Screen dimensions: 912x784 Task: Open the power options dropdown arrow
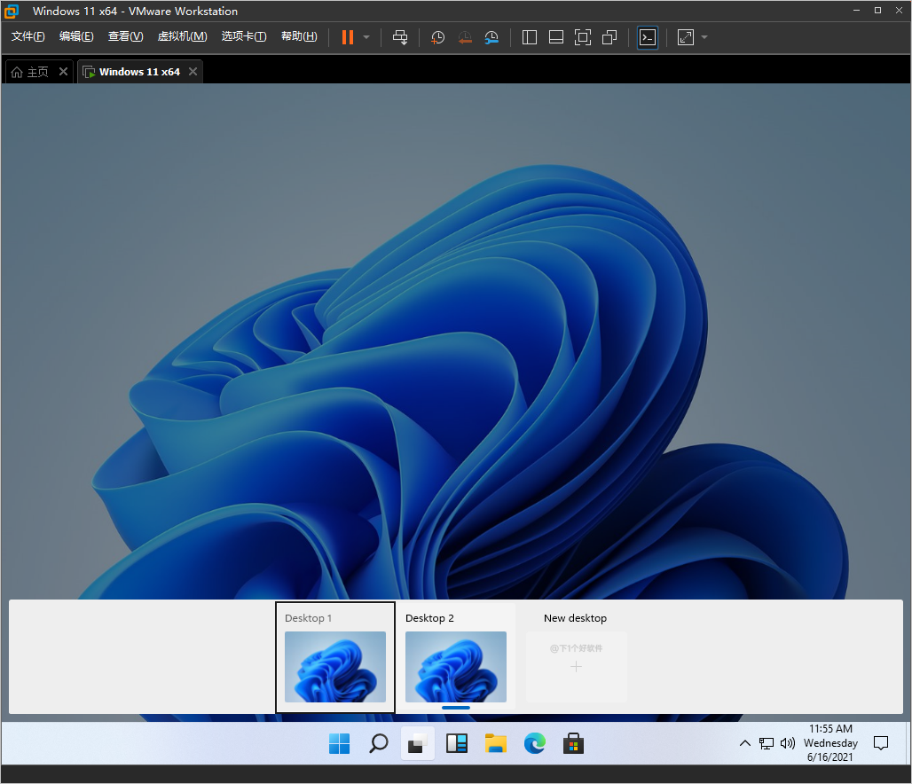coord(366,37)
